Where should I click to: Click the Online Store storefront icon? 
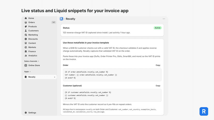[26, 65]
